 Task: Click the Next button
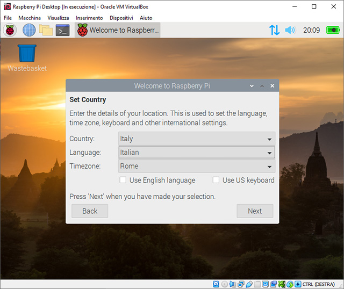tap(255, 211)
